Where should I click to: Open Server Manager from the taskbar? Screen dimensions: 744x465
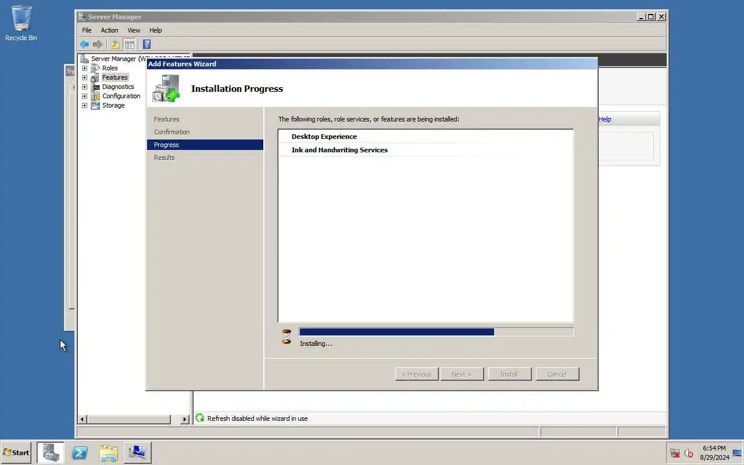[x=51, y=452]
